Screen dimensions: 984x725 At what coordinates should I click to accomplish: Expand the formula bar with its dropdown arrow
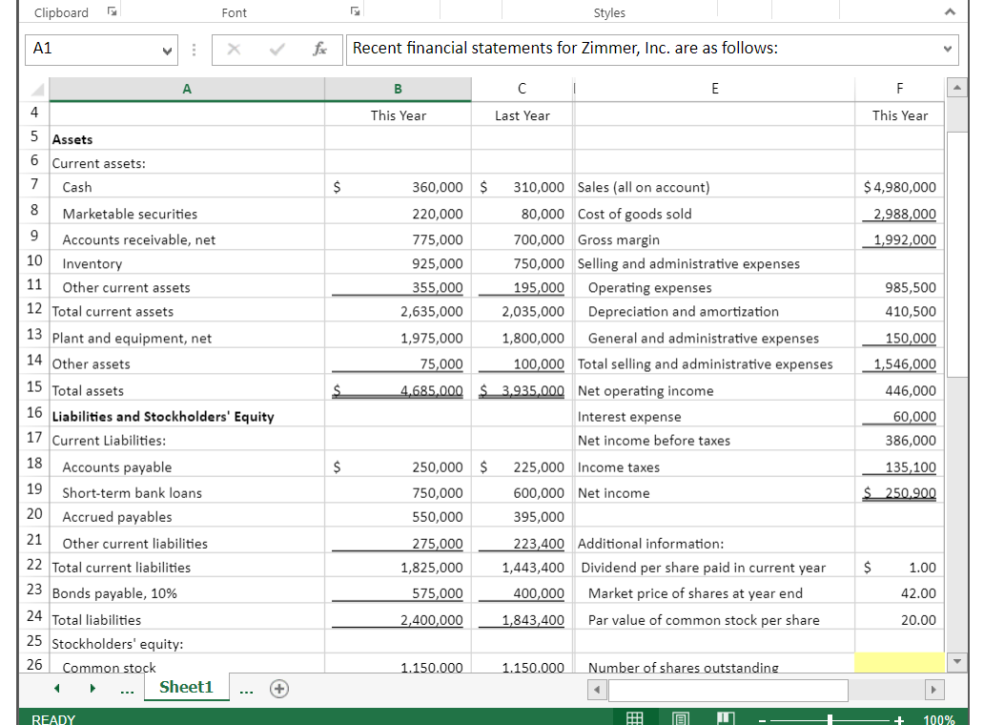(x=945, y=50)
